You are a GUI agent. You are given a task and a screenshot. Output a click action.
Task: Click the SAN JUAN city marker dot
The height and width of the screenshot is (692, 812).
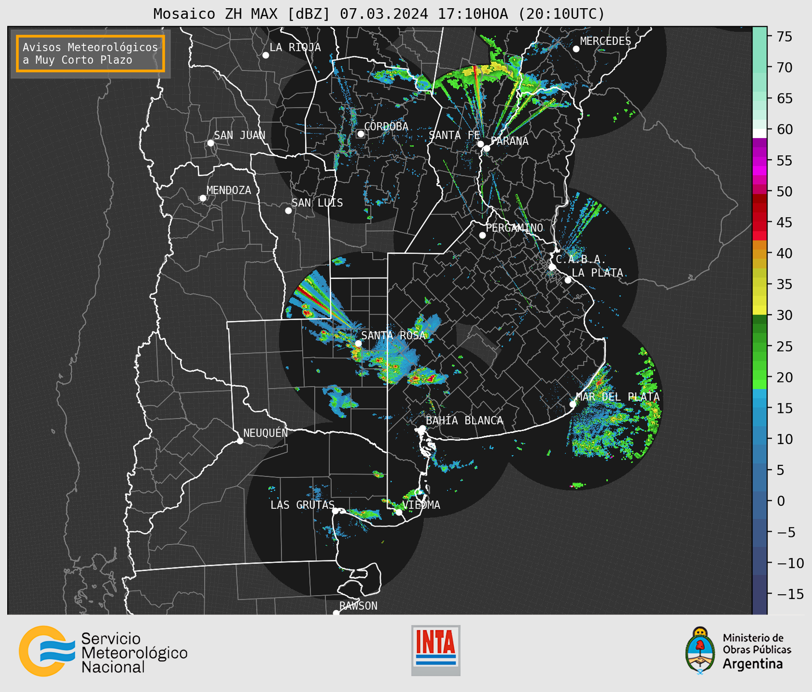(210, 143)
